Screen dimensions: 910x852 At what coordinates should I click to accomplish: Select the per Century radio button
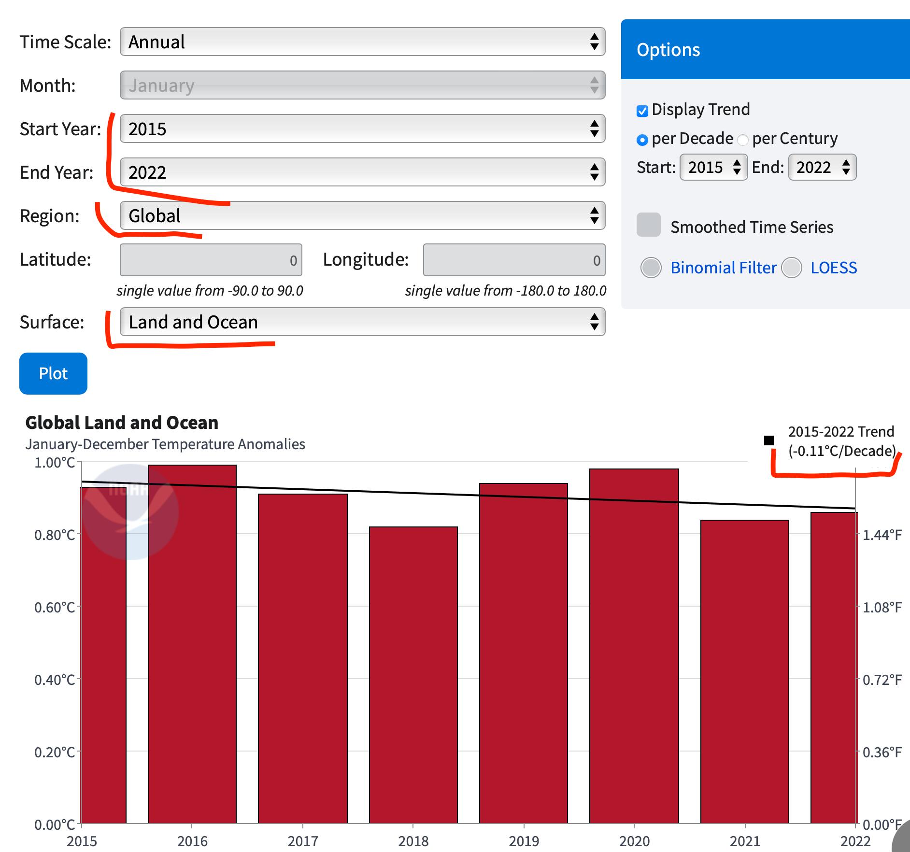(x=743, y=140)
